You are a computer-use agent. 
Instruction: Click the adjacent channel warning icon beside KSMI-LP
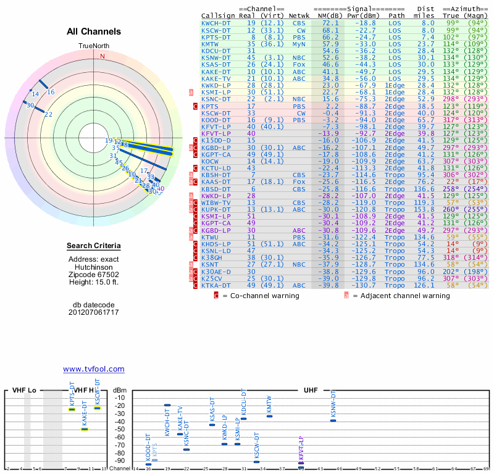[191, 93]
